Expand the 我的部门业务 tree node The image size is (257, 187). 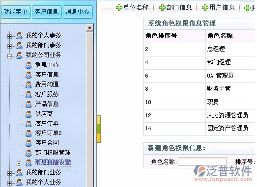(x=9, y=173)
